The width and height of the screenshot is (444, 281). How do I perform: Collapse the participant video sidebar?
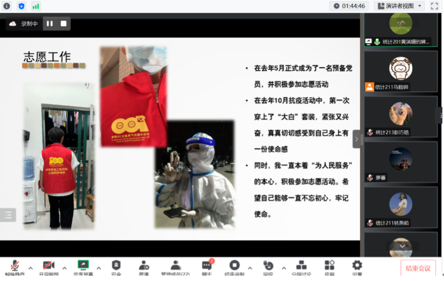(x=357, y=139)
